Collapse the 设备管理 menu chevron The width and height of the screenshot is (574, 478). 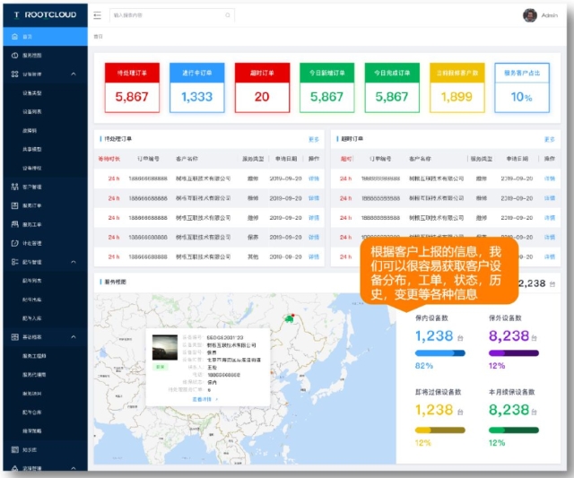point(73,74)
